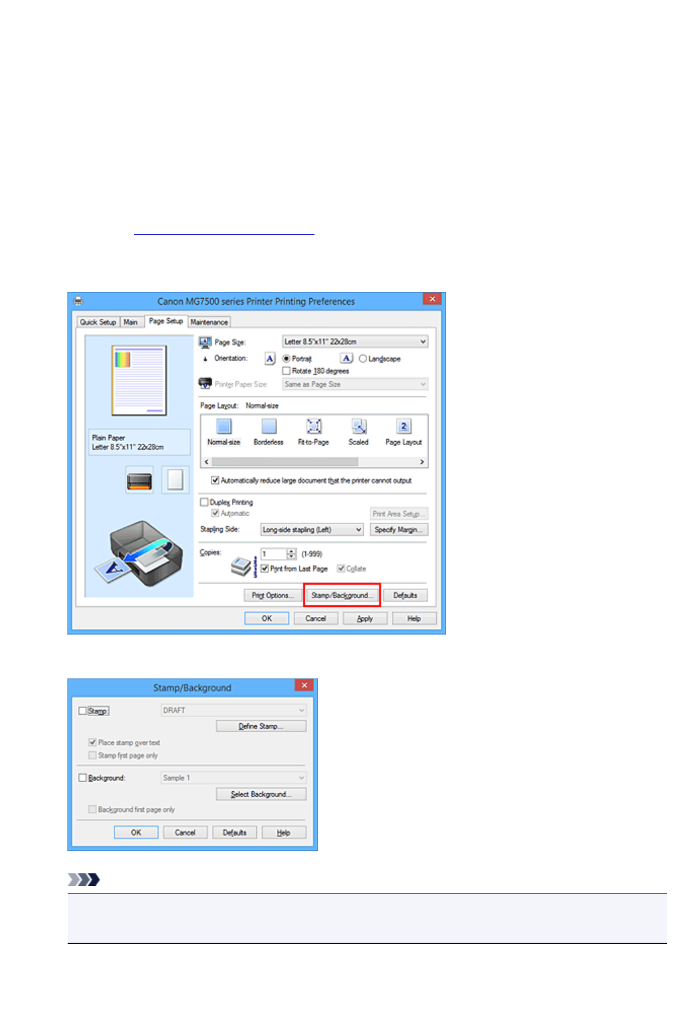Switch to the Maintenance tab
The image size is (688, 1021).
210,322
